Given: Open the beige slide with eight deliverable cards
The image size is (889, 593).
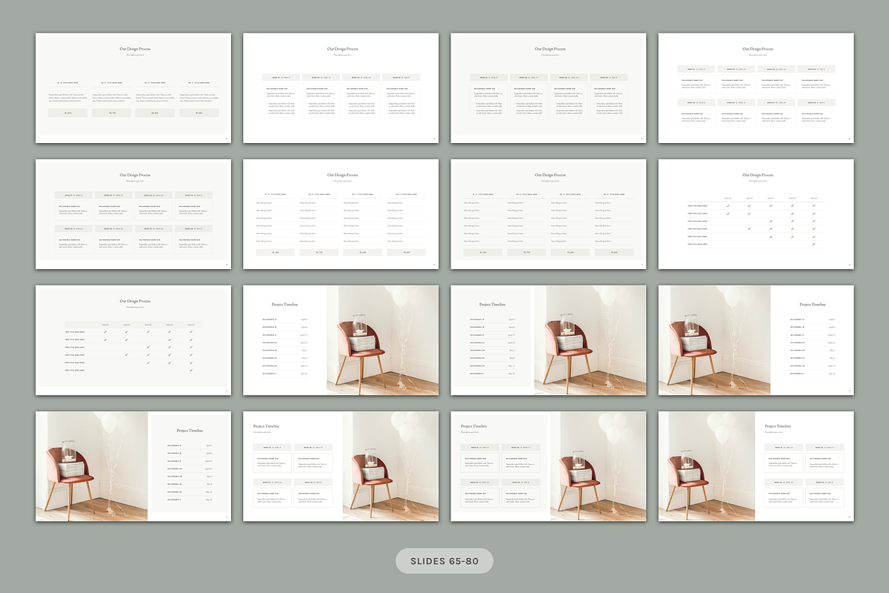Looking at the screenshot, I should coord(133,214).
